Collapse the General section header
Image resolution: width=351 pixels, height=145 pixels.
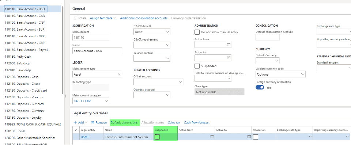click(x=79, y=9)
